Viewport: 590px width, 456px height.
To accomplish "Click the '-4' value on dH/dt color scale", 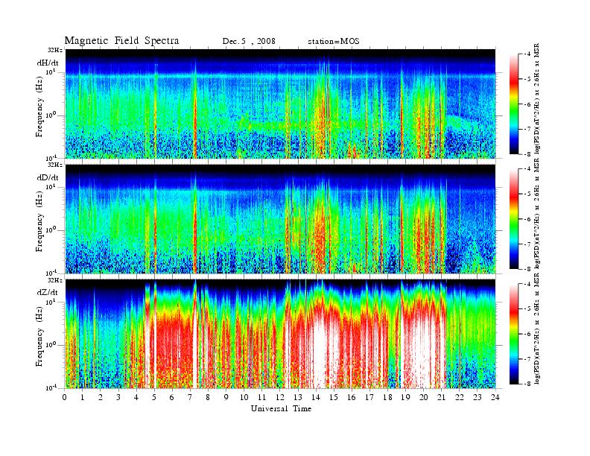I will [528, 54].
